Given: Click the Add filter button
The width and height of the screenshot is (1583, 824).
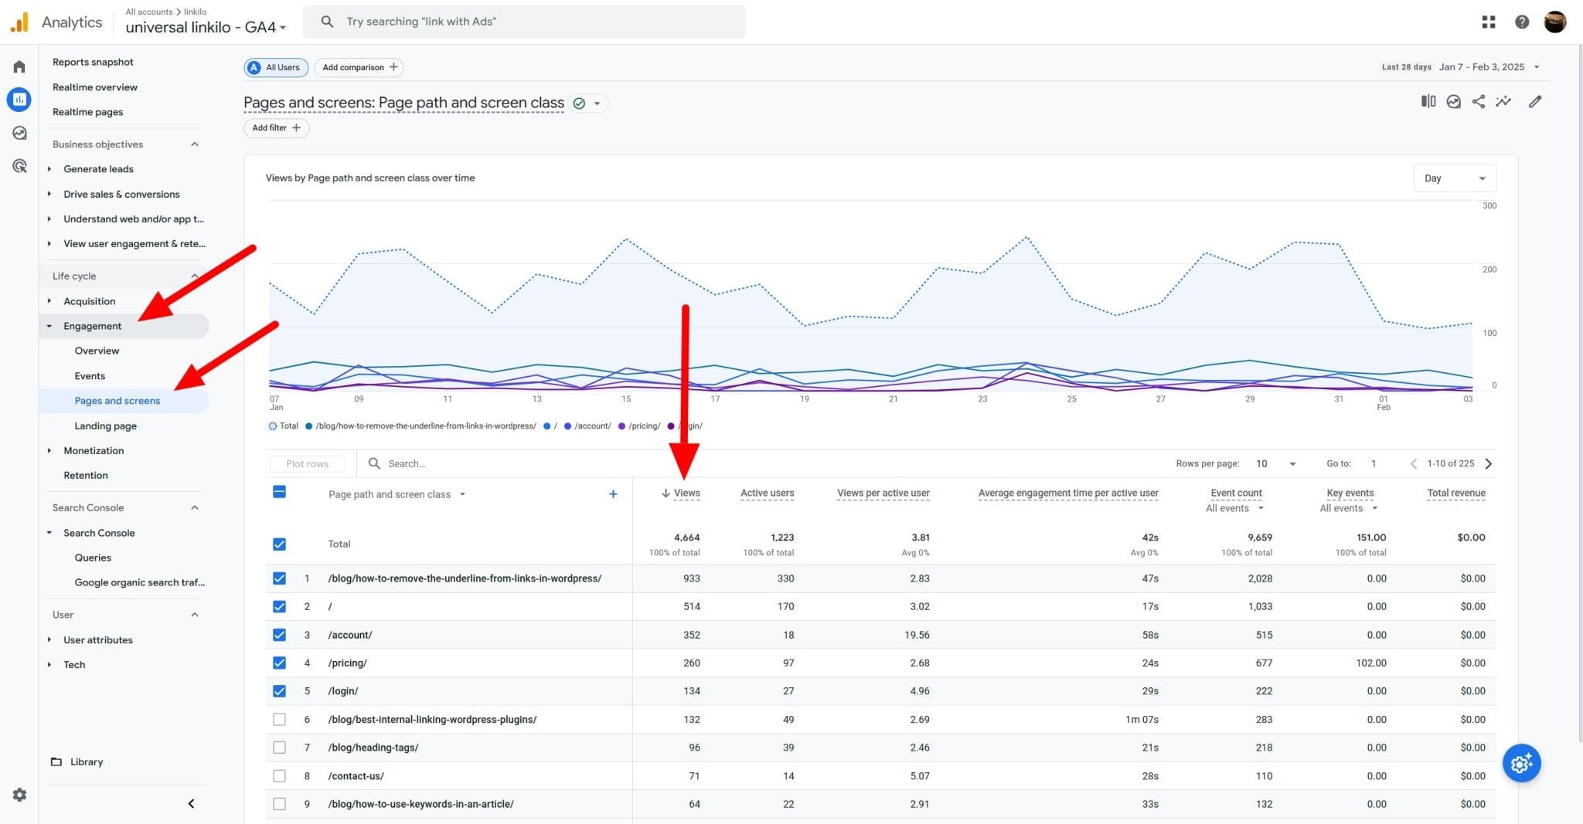Looking at the screenshot, I should coord(275,127).
